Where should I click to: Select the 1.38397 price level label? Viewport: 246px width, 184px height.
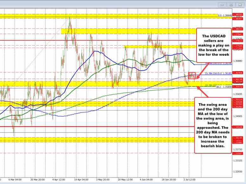point(238,18)
